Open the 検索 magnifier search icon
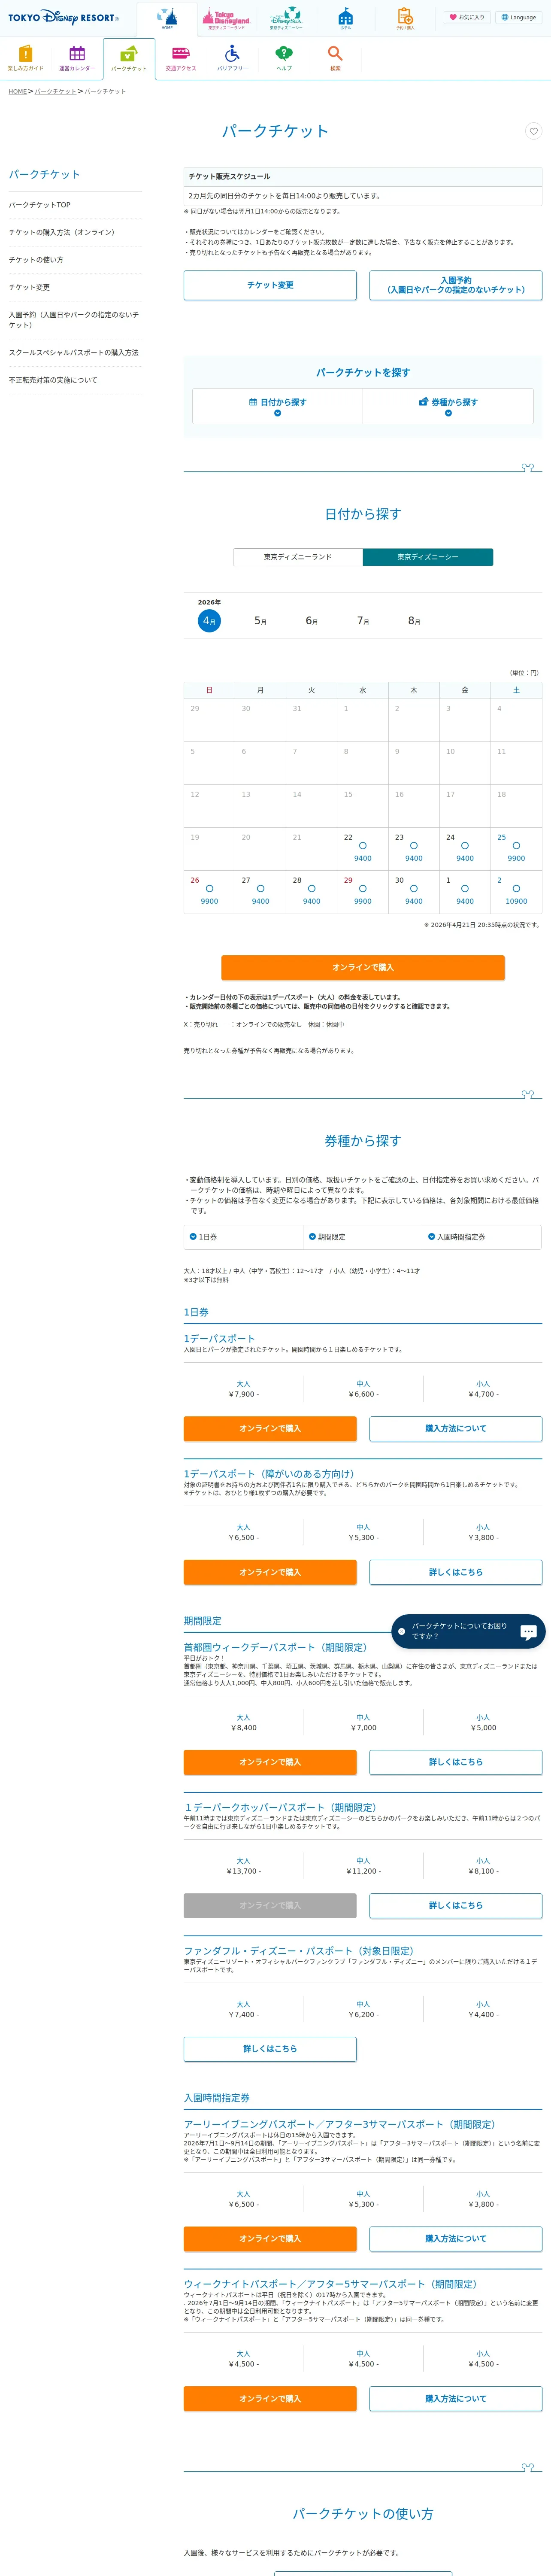Image resolution: width=551 pixels, height=2576 pixels. point(335,58)
